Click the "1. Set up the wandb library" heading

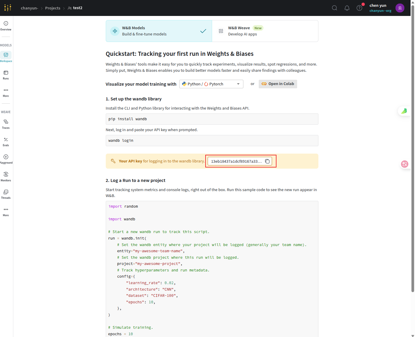pos(134,99)
